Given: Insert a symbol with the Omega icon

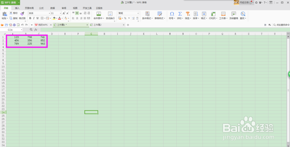Looking at the screenshot, I should [x=172, y=14].
